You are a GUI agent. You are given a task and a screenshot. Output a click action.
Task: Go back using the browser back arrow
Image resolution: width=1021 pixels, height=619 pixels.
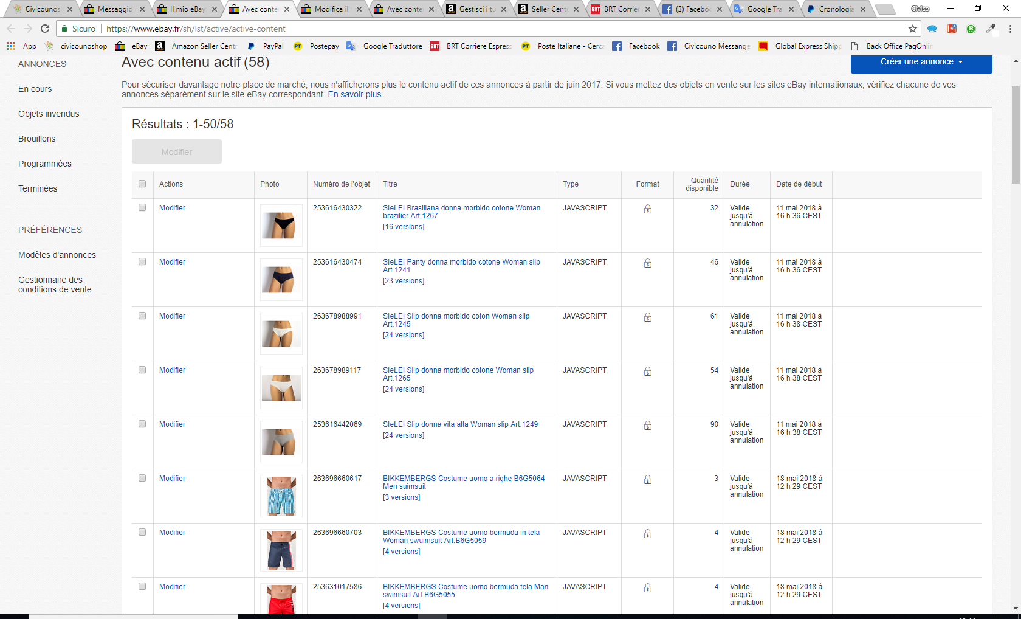tap(11, 29)
